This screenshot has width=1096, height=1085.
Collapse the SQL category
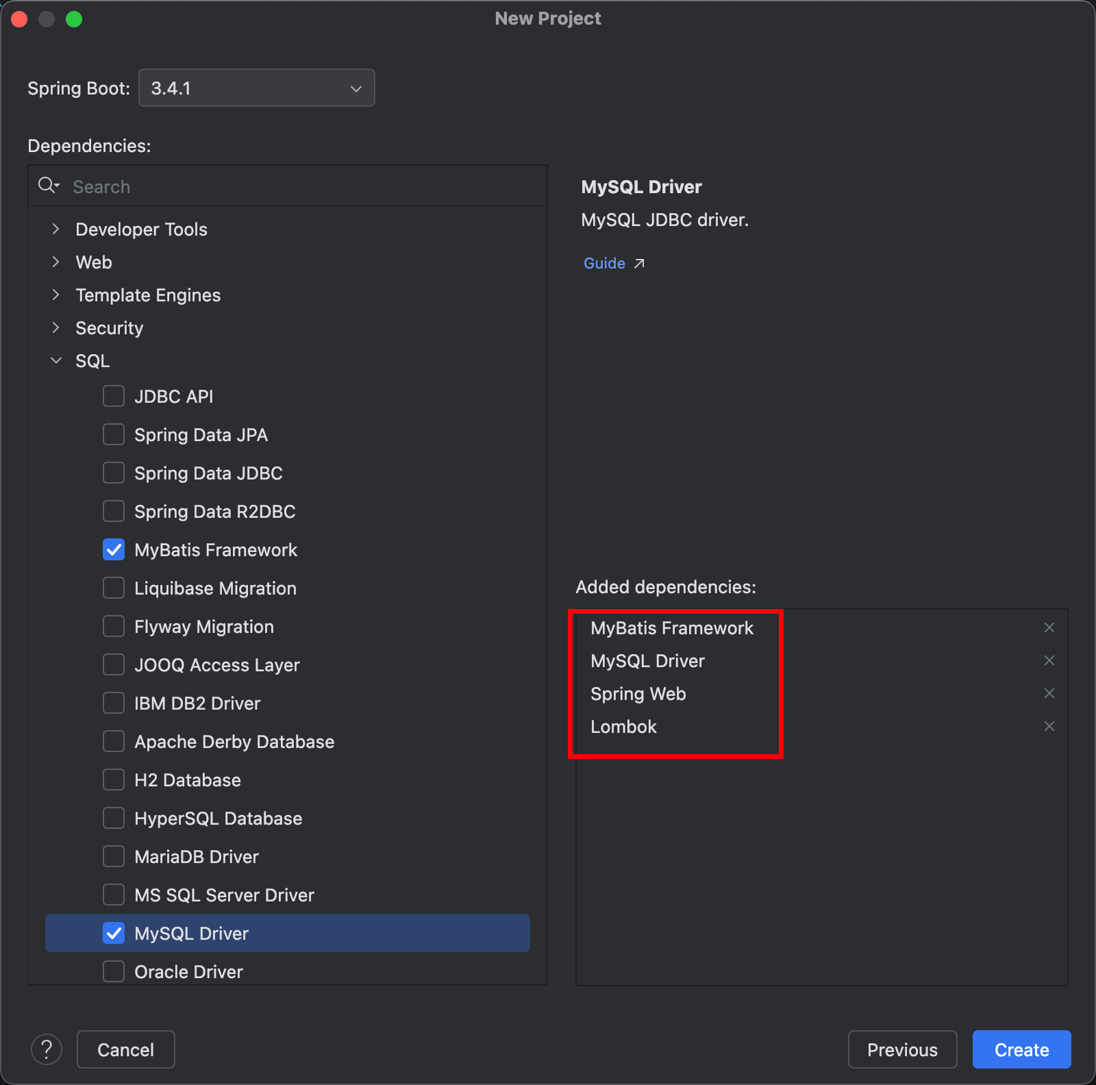[55, 360]
